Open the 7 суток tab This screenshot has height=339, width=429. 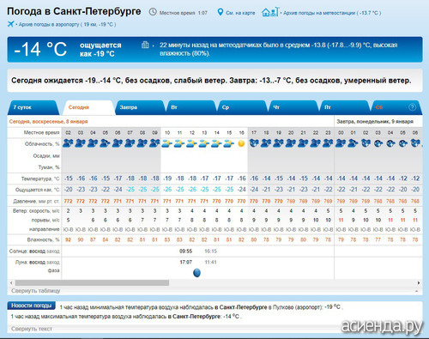coord(33,107)
